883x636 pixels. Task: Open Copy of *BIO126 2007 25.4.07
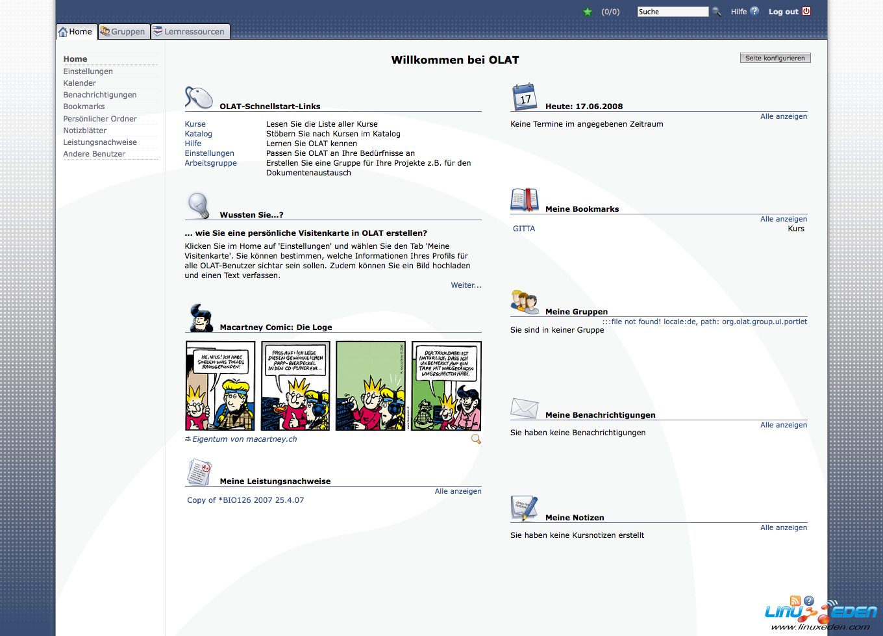point(245,500)
